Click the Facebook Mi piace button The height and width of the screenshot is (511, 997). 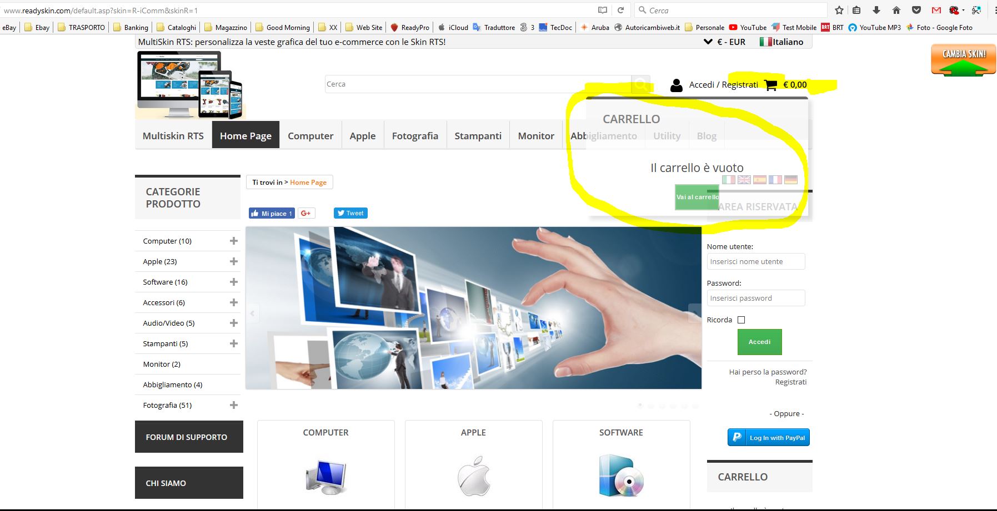[x=272, y=213]
